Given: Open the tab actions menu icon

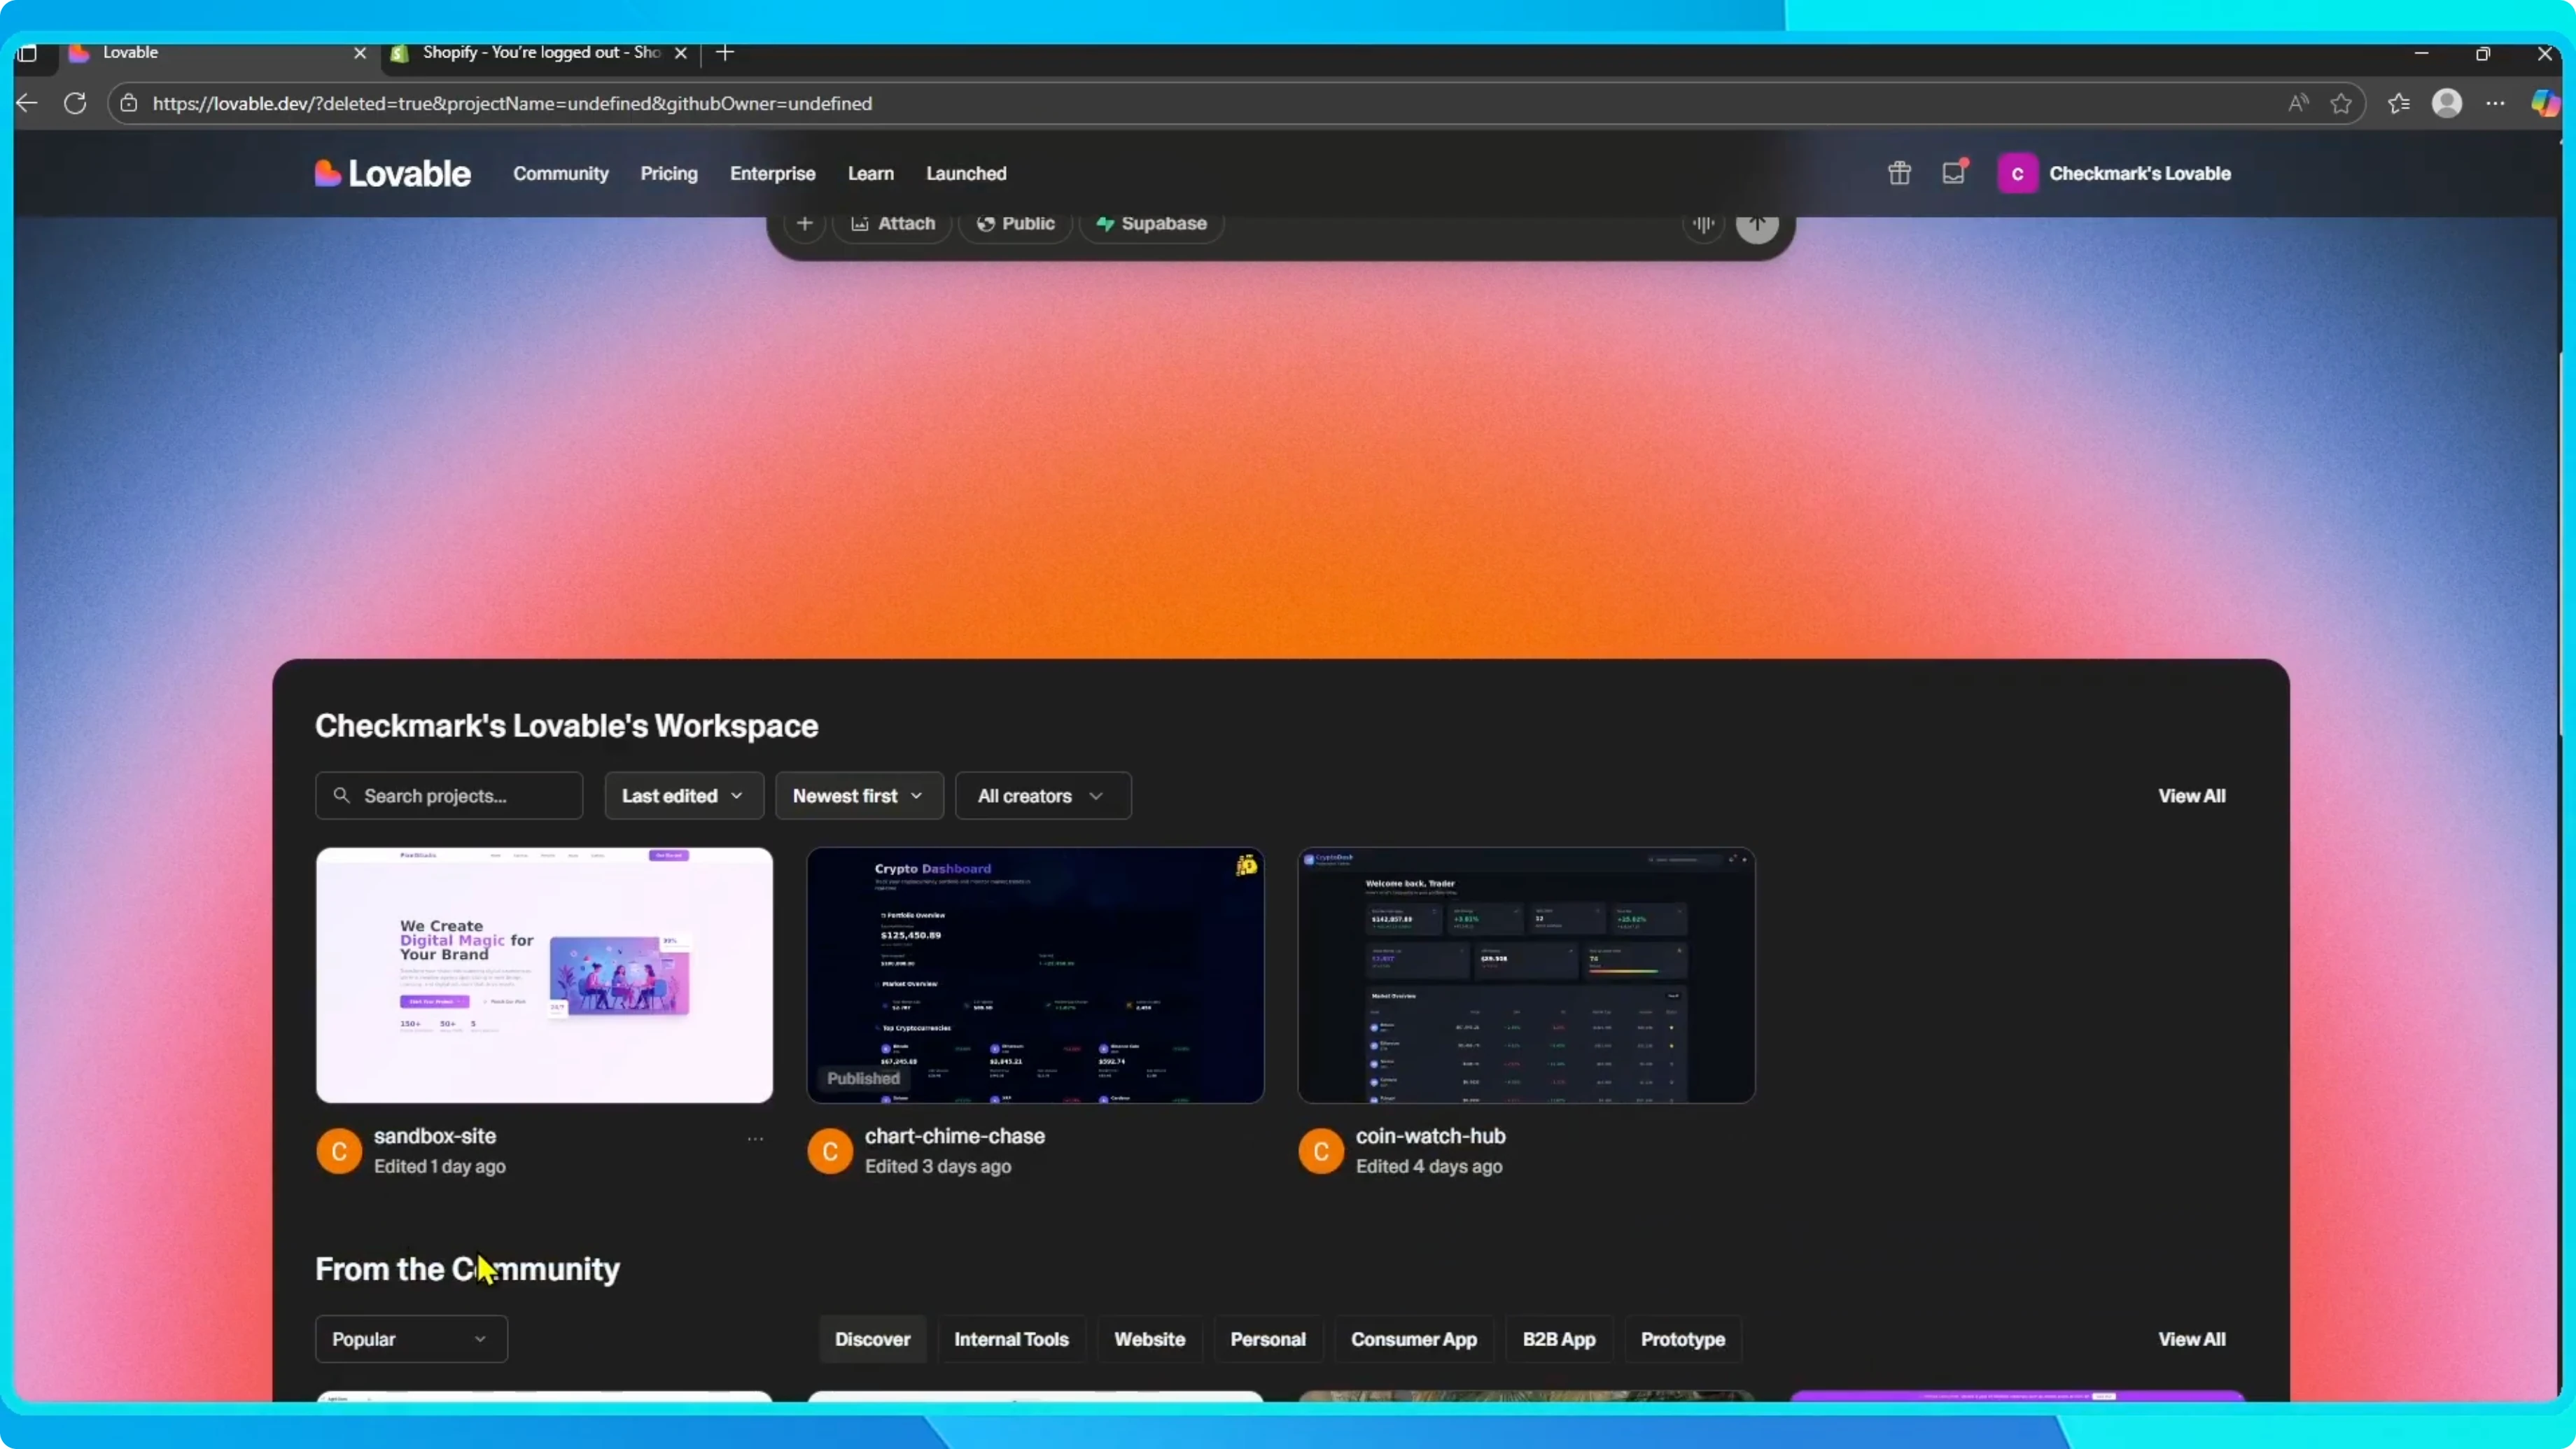Looking at the screenshot, I should [x=27, y=53].
